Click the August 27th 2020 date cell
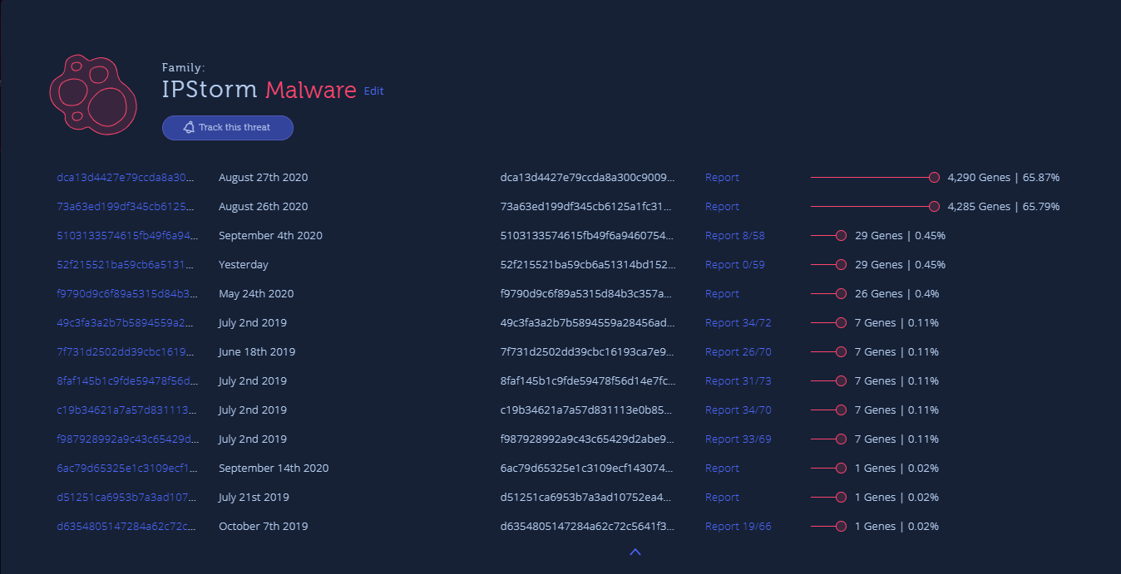The image size is (1121, 574). coord(263,178)
